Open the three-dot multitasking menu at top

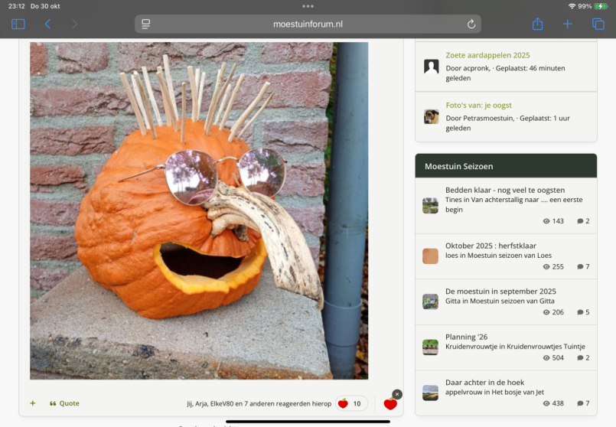[x=308, y=6]
